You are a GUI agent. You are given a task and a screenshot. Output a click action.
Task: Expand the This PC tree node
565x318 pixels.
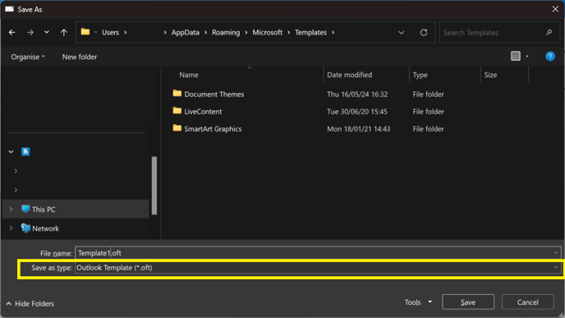point(11,209)
